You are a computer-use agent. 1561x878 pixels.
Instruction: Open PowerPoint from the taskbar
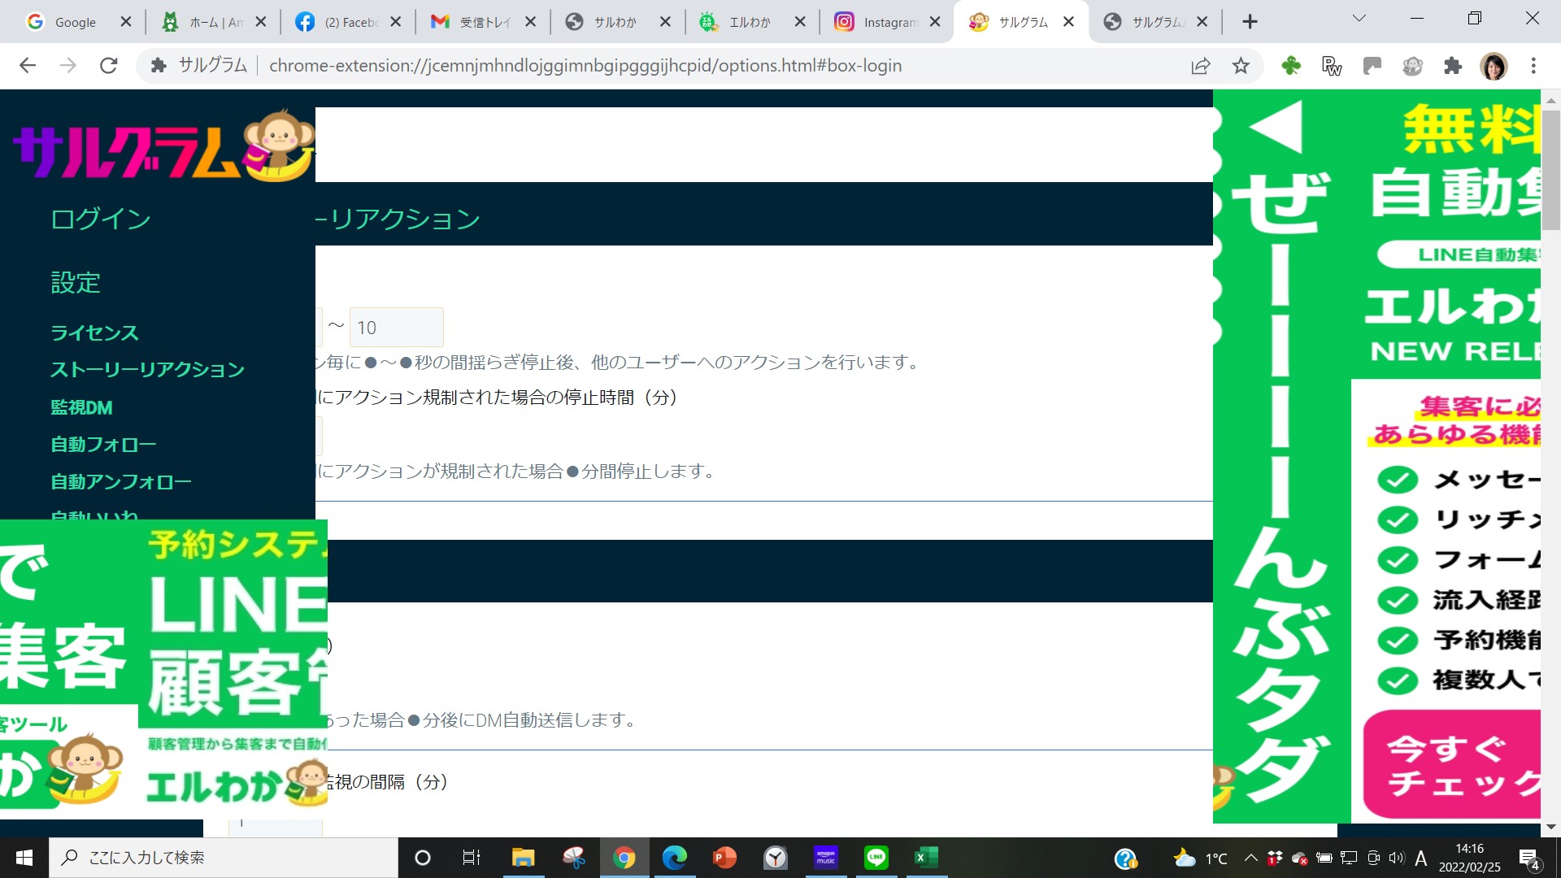tap(724, 858)
